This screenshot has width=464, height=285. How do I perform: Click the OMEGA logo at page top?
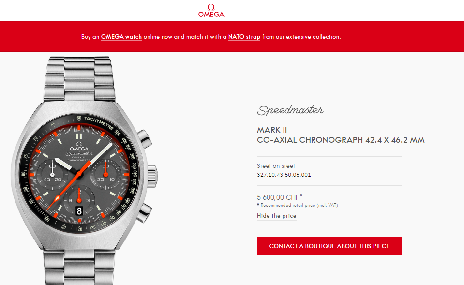point(211,11)
